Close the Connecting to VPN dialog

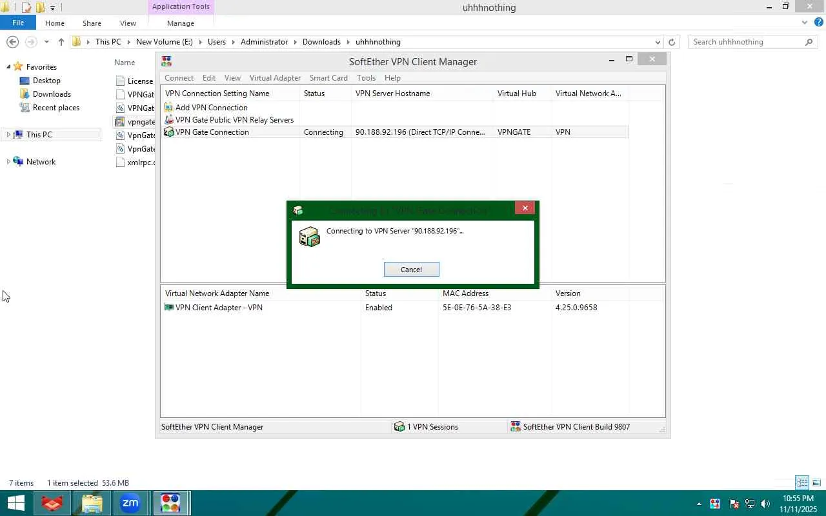525,208
